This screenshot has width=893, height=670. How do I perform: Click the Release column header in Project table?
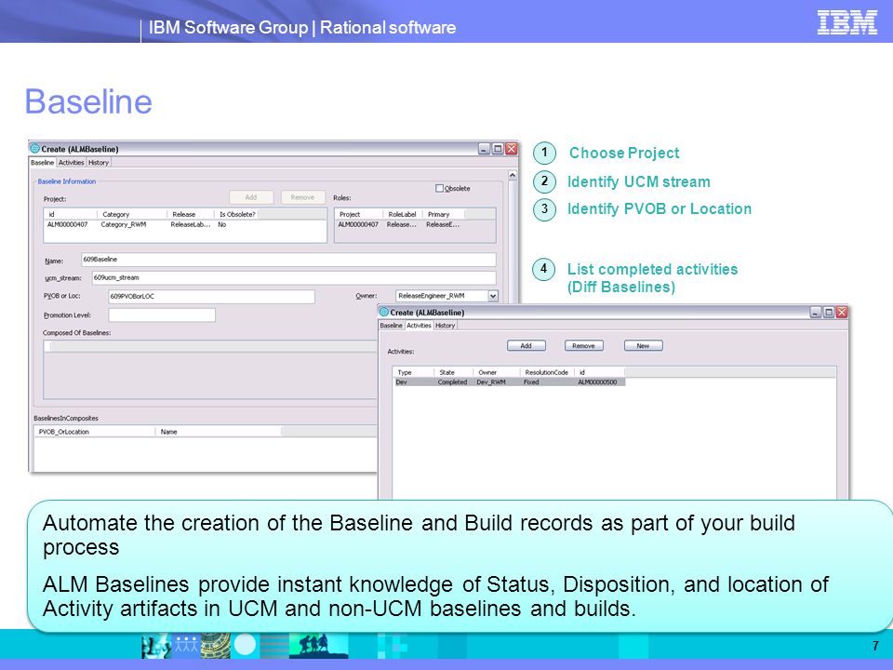(191, 215)
